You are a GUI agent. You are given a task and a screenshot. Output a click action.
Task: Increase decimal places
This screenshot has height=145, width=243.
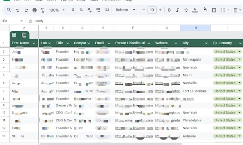98,10
